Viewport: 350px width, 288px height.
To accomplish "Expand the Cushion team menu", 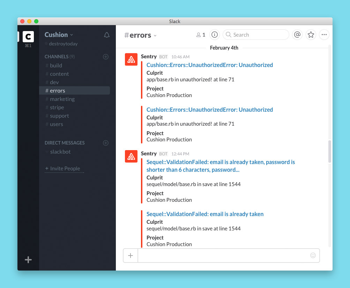I will (x=59, y=35).
